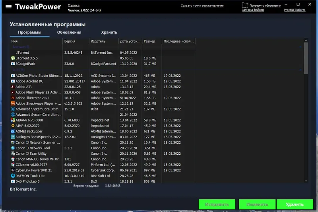Click the scrollbar down arrow

(306, 181)
